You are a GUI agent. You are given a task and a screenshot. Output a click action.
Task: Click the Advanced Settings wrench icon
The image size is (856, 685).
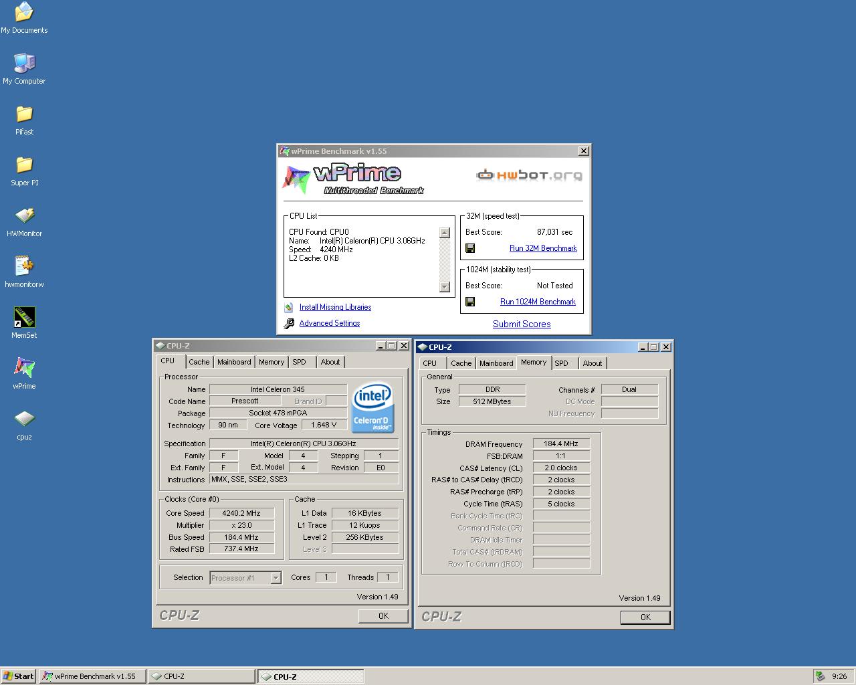[288, 324]
